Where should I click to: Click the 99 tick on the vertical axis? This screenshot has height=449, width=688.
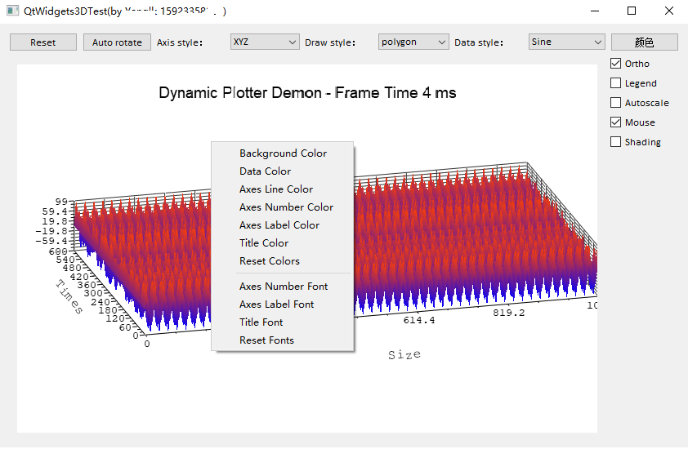click(x=61, y=202)
